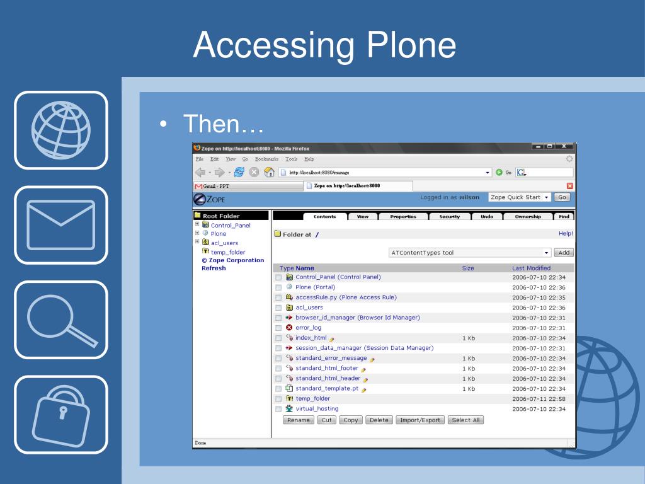Check the Plone (Portal) row checkbox
Image resolution: width=645 pixels, height=484 pixels.
(x=278, y=287)
